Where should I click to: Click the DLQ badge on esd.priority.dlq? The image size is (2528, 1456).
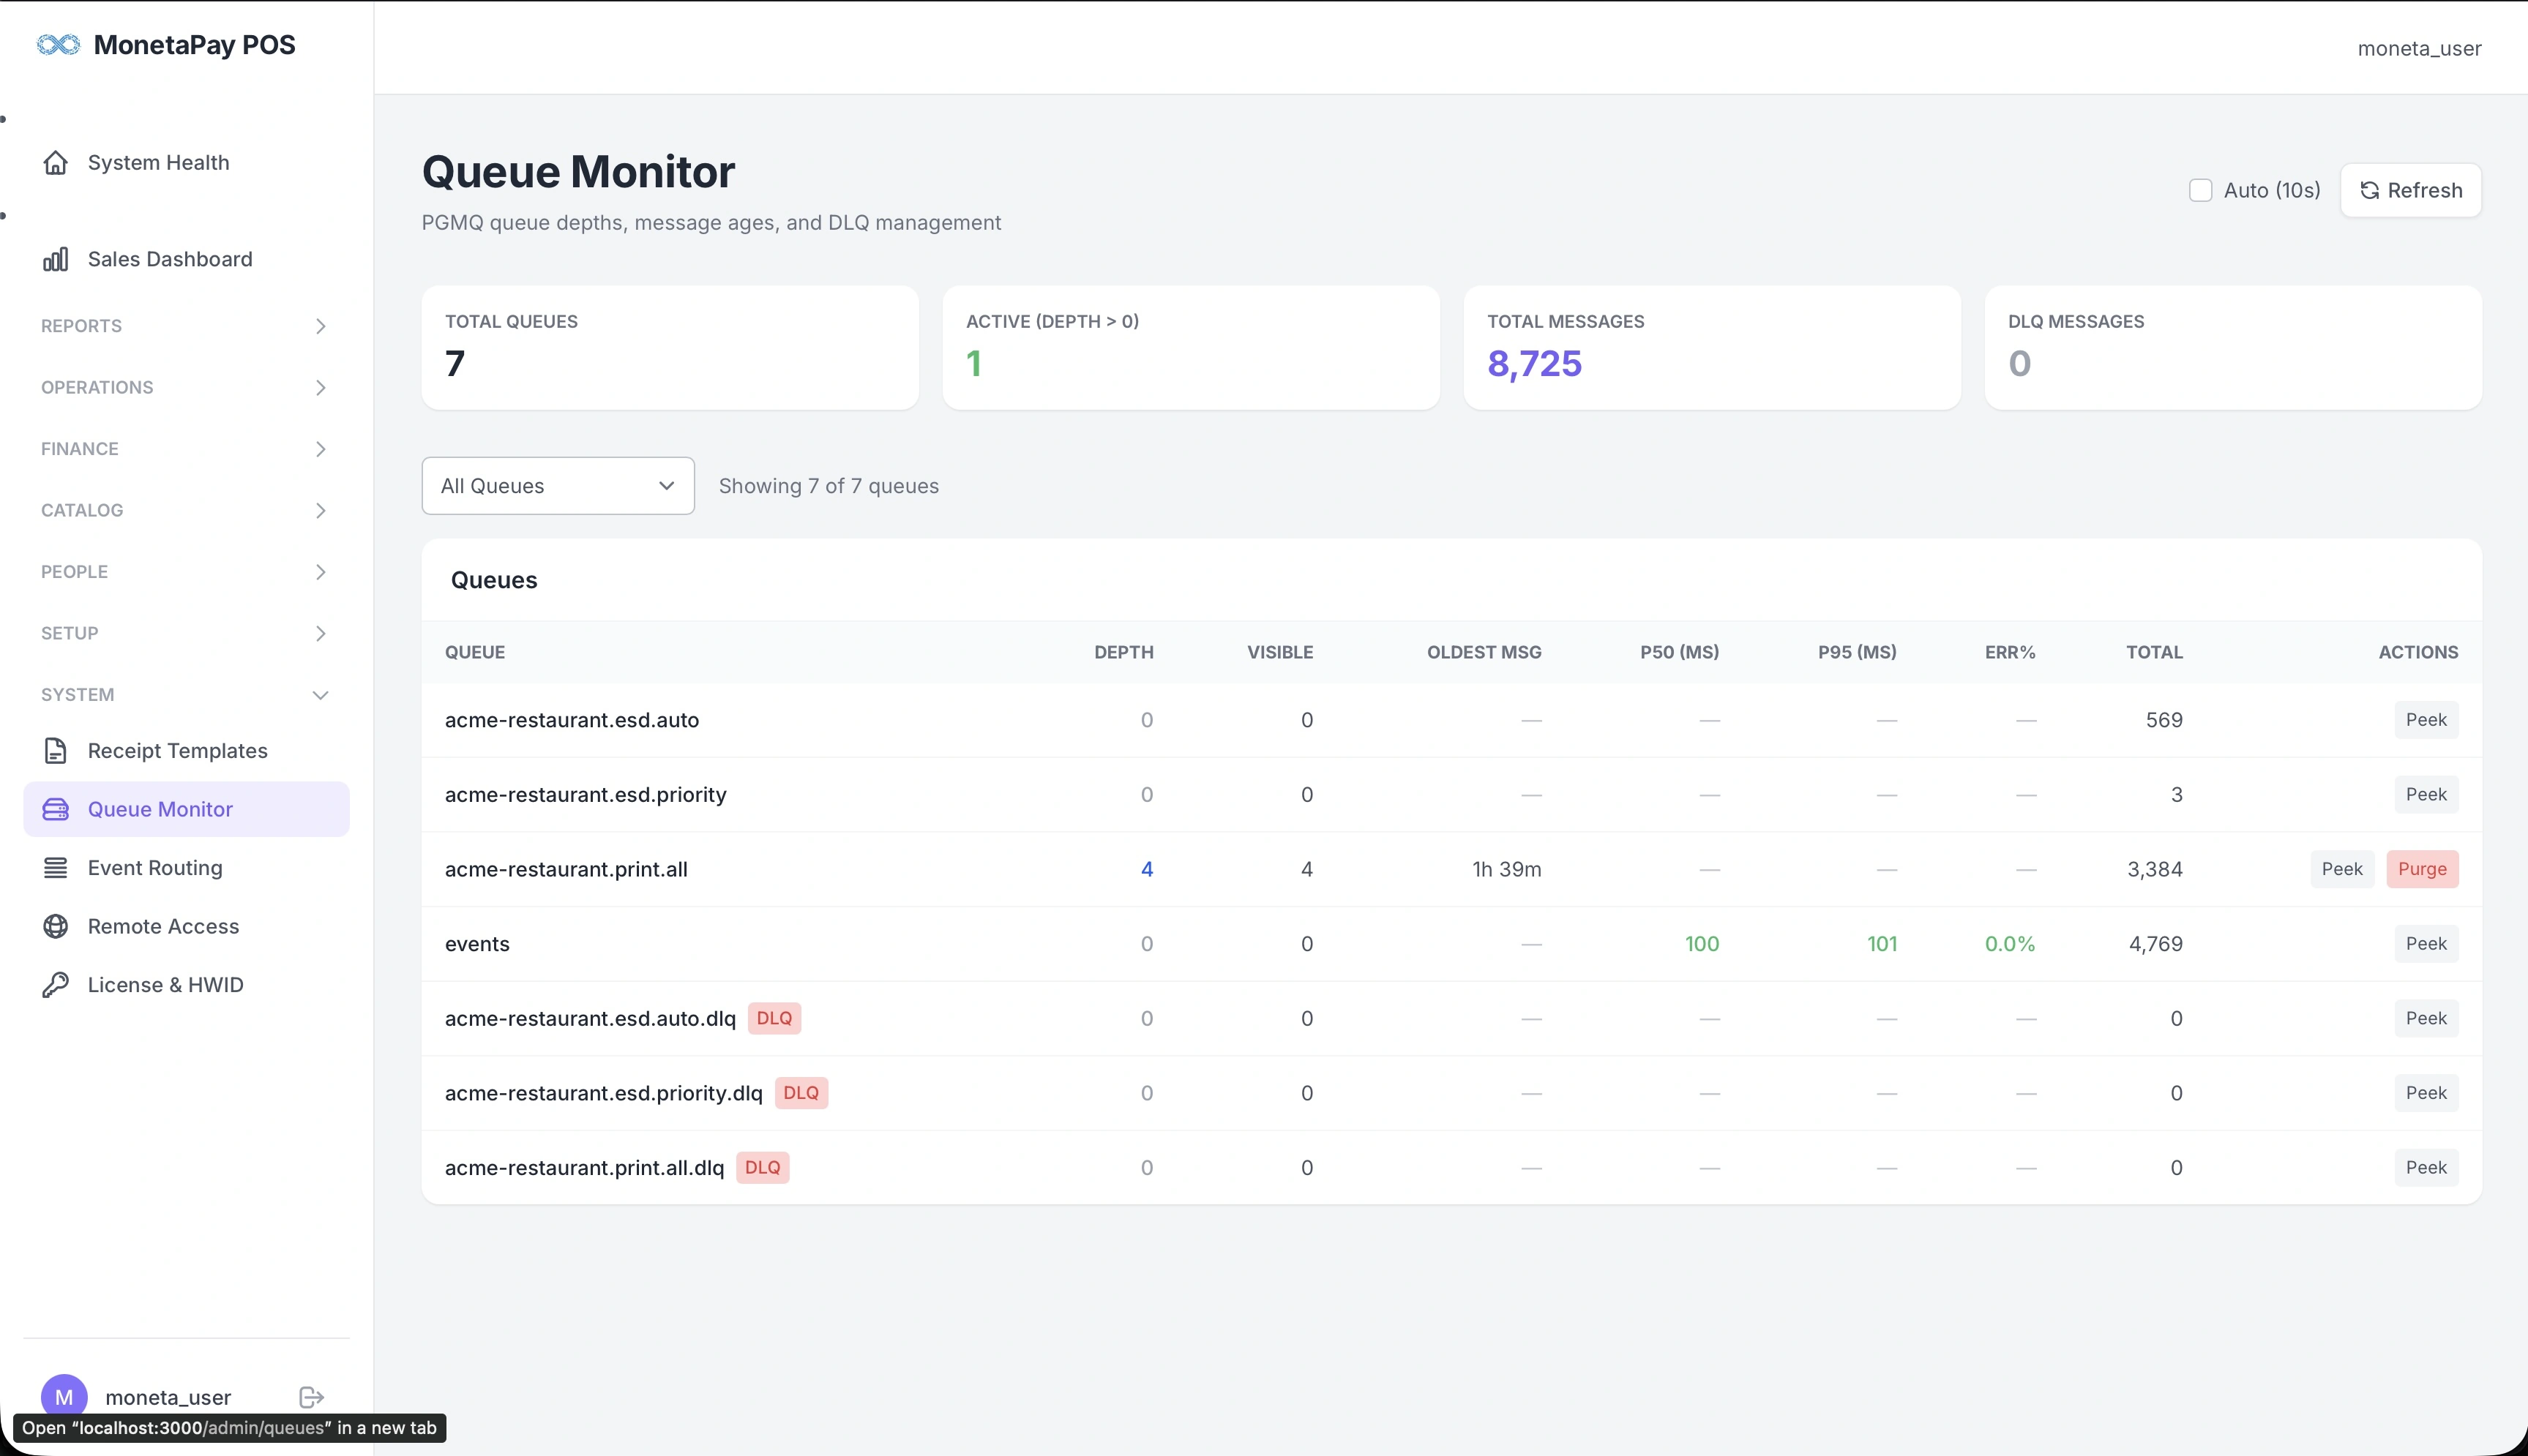(801, 1093)
